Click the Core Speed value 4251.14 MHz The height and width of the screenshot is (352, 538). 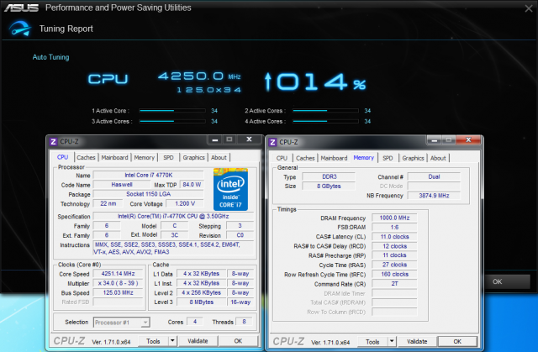pos(118,274)
